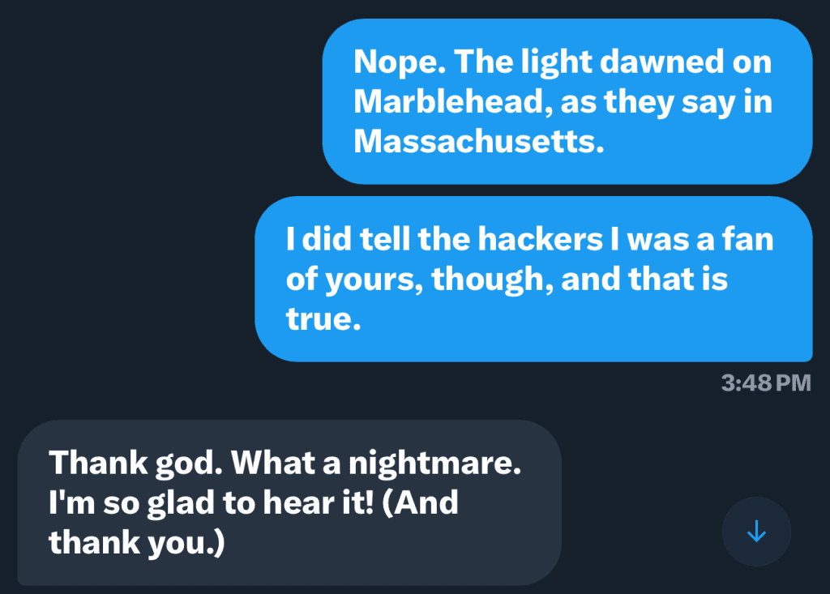Image resolution: width=830 pixels, height=594 pixels.
Task: Select the "Nope. The light dawned" message bubble
Action: pyautogui.click(x=567, y=101)
